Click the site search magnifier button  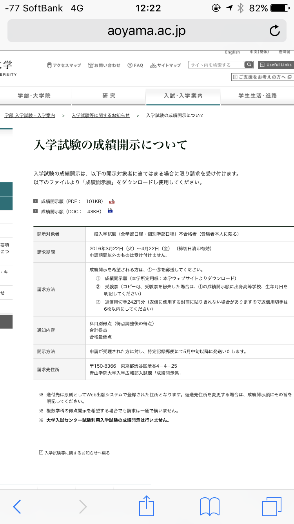pos(249,65)
